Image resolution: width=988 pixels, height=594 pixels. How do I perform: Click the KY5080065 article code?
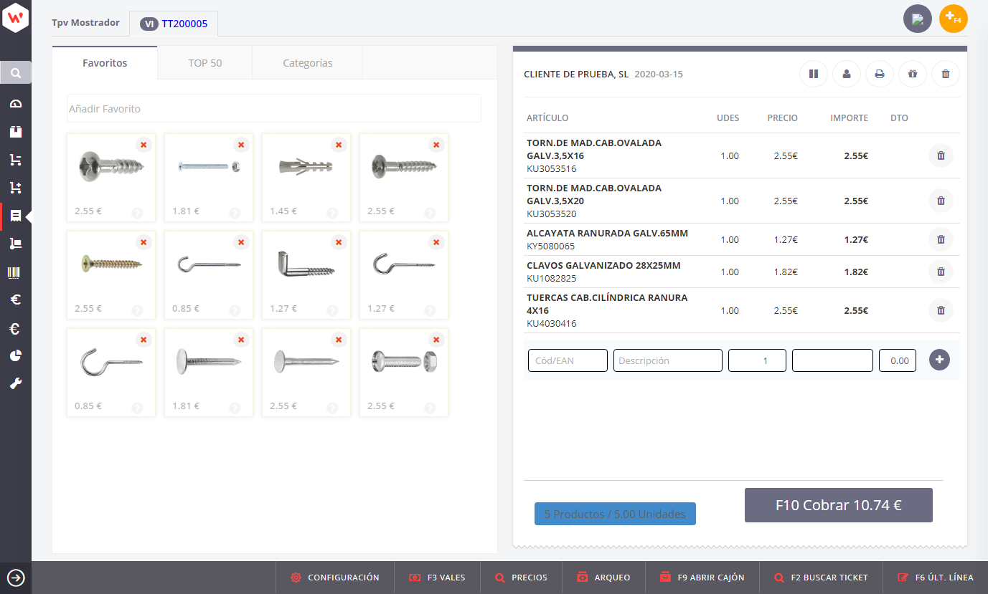point(550,246)
